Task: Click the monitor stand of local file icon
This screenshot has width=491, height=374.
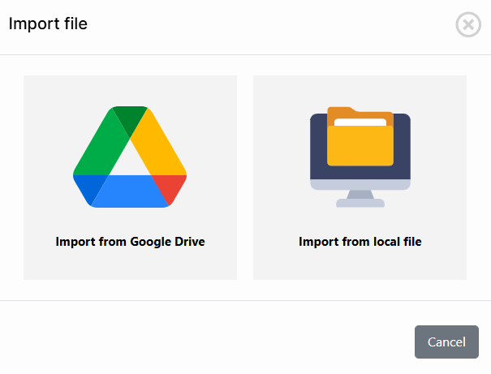Action: coord(360,200)
